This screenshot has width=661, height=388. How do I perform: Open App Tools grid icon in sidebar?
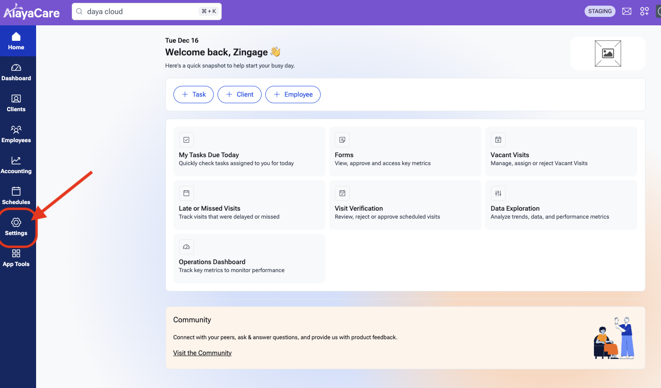[16, 253]
